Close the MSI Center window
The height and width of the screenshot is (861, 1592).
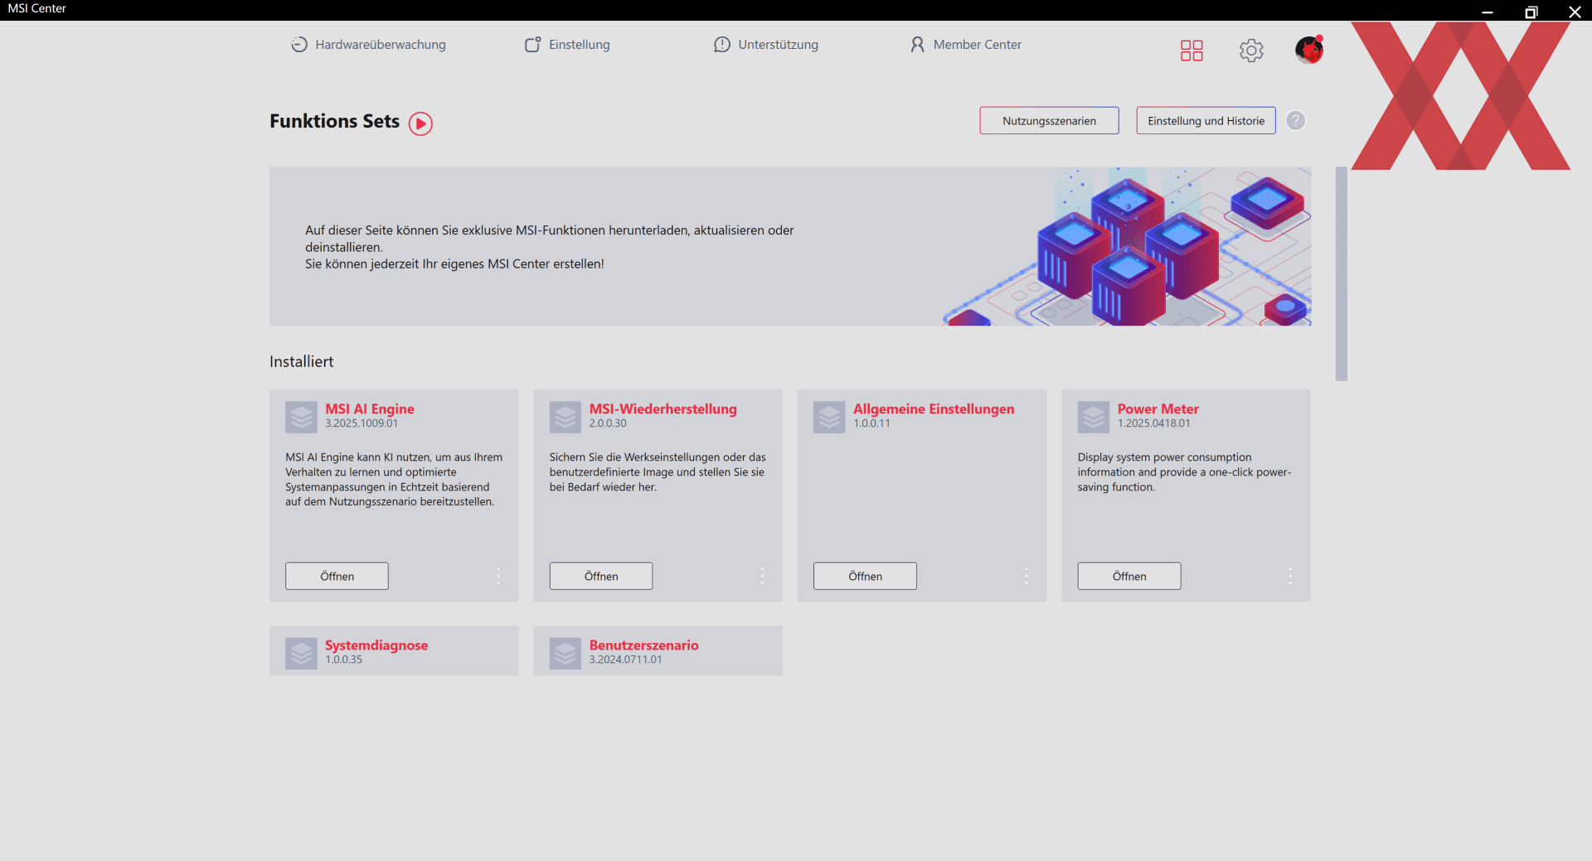click(x=1575, y=12)
